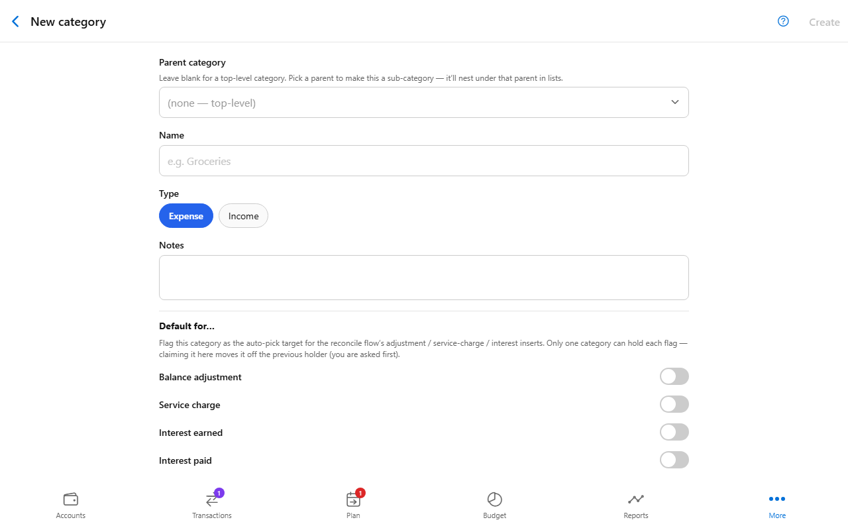Screen dimensions: 848x530
Task: Click the Create button
Action: (824, 22)
